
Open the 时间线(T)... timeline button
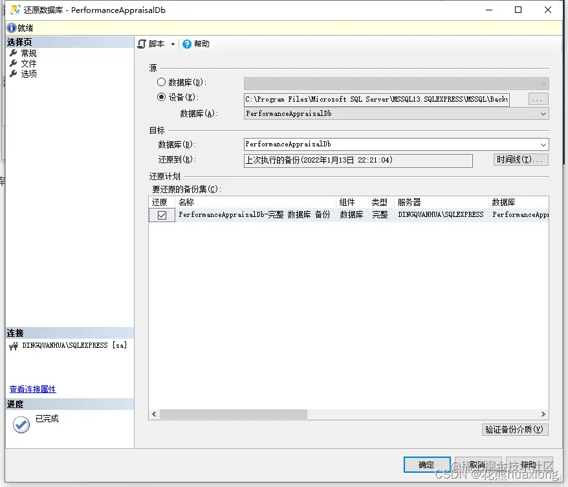click(521, 159)
